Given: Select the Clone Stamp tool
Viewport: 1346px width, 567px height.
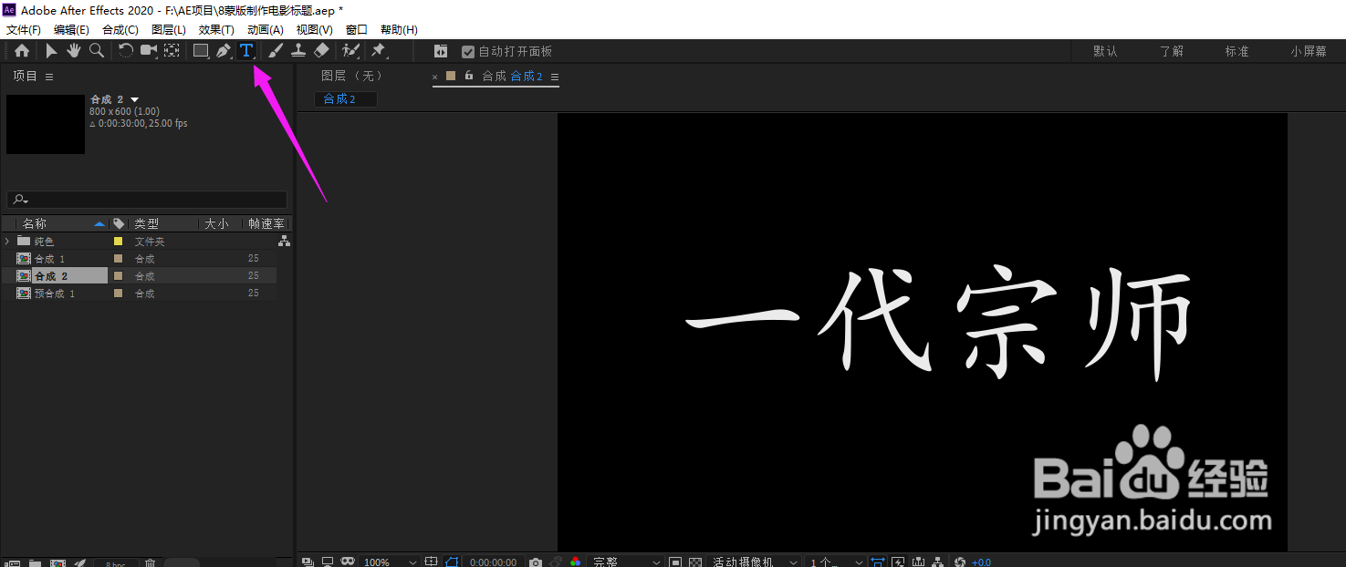Looking at the screenshot, I should click(298, 51).
